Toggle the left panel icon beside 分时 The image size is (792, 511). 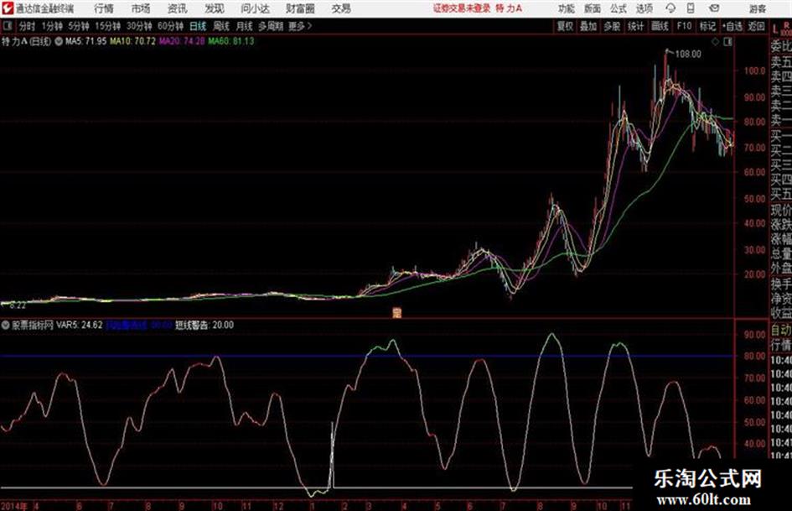[x=7, y=26]
